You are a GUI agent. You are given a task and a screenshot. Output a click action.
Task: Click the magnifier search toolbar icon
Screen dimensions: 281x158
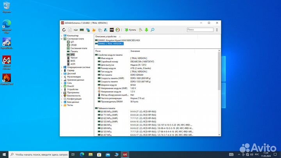153,30
